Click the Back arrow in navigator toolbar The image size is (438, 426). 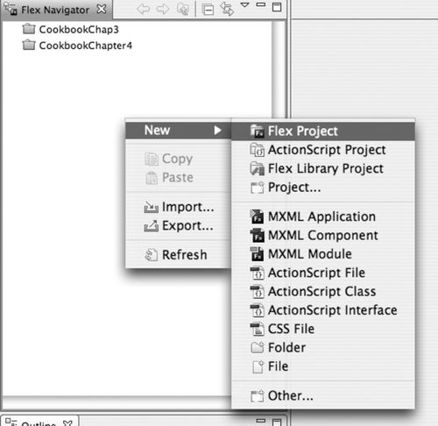pos(143,10)
